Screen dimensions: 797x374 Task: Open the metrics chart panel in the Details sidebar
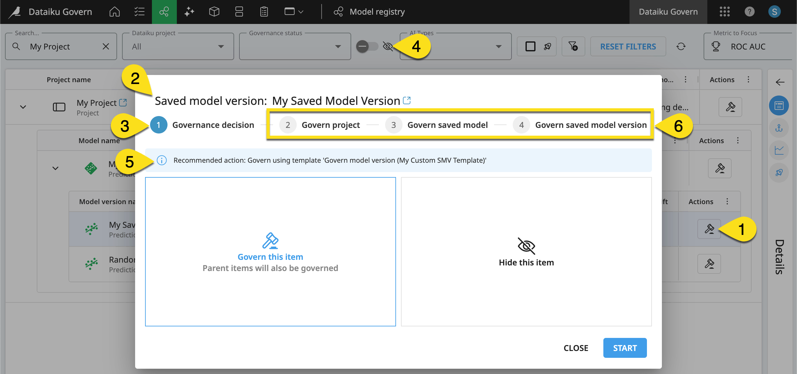(779, 151)
